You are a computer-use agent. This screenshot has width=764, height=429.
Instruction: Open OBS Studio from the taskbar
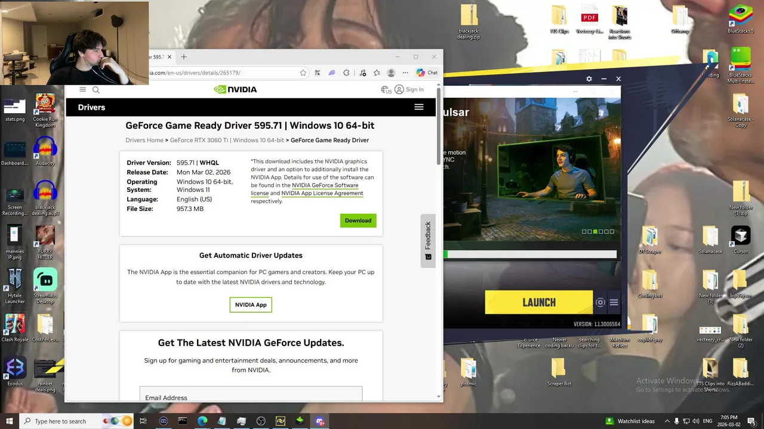(261, 421)
